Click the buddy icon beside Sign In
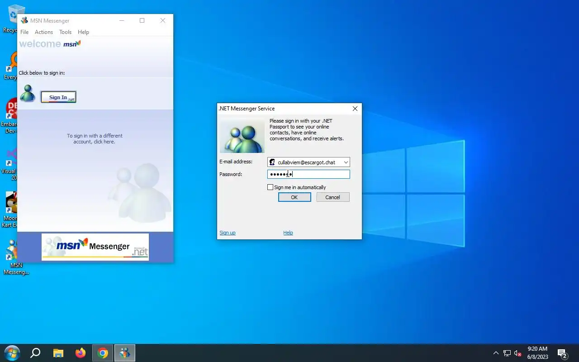 [28, 93]
